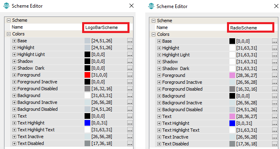Expand the Text Highlight row in LogoBarScheme

click(14, 123)
